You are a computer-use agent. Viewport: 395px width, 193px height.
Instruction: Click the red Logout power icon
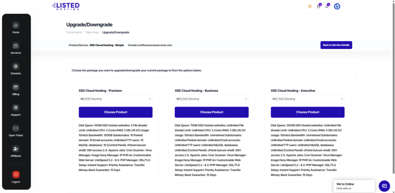pos(15,175)
